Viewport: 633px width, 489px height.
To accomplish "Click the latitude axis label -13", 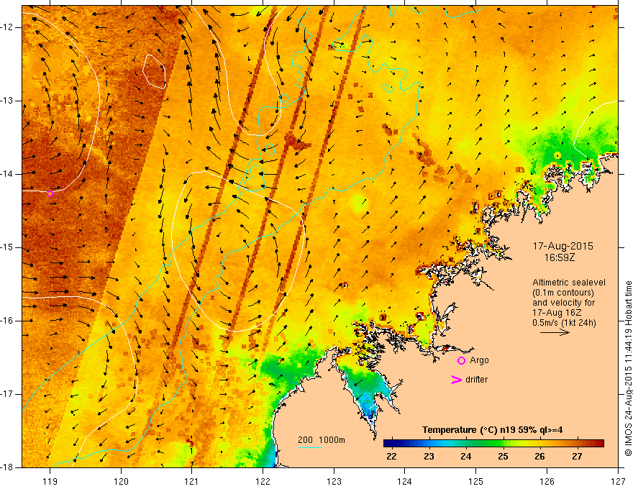I will point(7,101).
